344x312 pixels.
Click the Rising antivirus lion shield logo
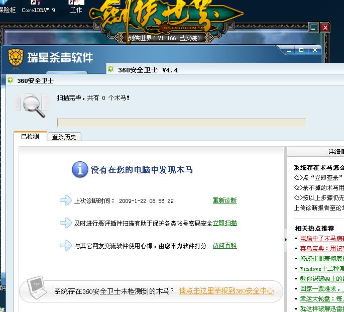[x=16, y=57]
